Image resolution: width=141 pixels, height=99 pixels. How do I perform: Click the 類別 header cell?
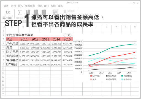tap(12, 39)
